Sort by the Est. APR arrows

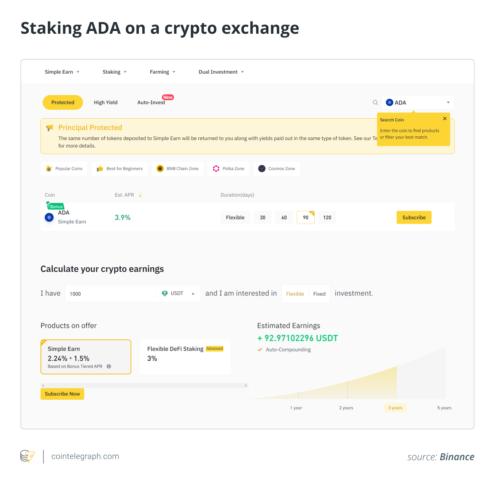[140, 195]
